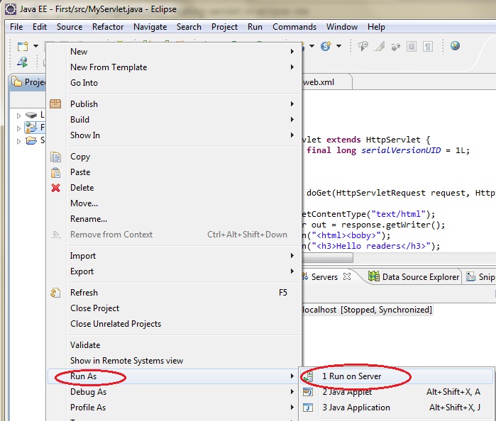The image size is (496, 421).
Task: Choose Close Unrelated Projects entry
Action: 174,324
